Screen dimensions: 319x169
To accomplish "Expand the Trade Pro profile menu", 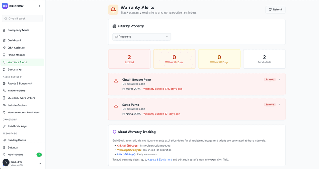I will coord(40,164).
